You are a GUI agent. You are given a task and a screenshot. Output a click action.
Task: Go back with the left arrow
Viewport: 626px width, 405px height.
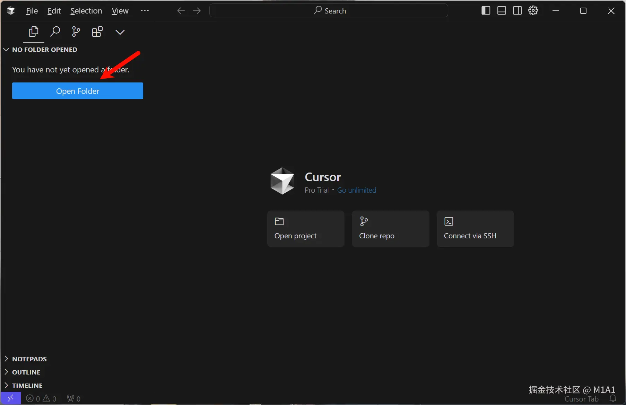pyautogui.click(x=181, y=11)
